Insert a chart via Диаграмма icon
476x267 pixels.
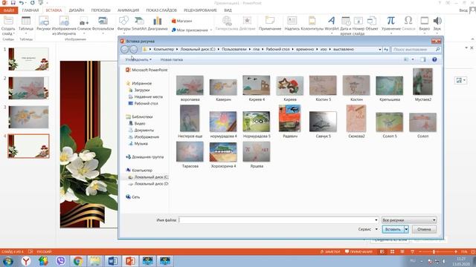tap(158, 24)
